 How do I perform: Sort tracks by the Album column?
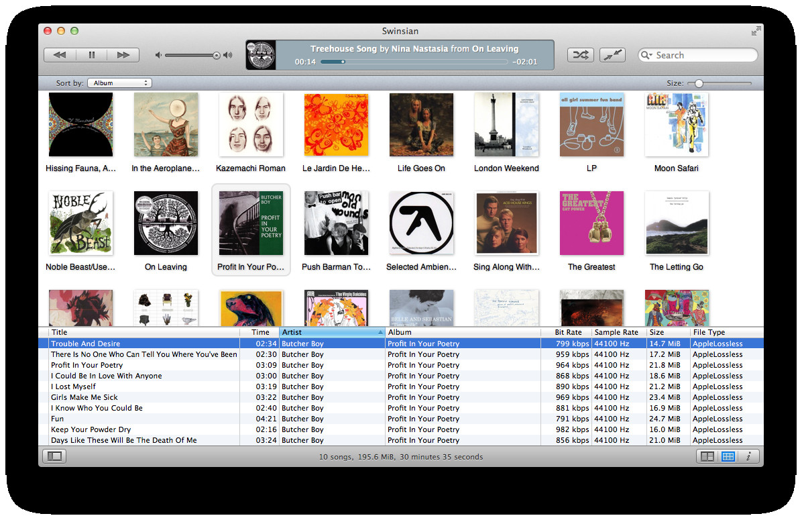[x=463, y=332]
